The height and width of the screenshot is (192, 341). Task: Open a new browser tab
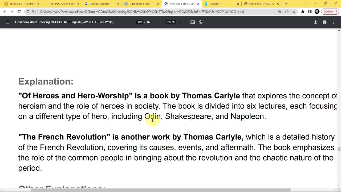(286, 4)
